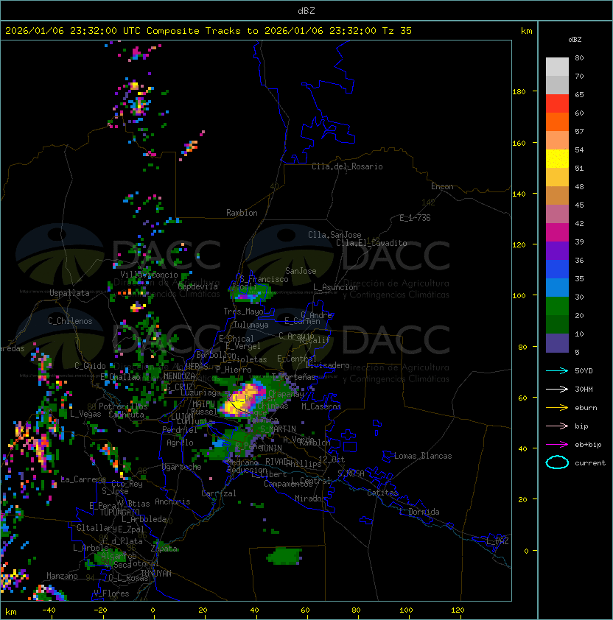
Task: Click the white 30HM arrow icon
Action: coord(557,389)
